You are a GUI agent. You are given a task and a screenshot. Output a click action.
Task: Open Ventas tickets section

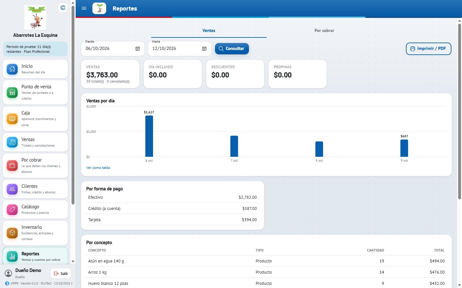click(35, 142)
